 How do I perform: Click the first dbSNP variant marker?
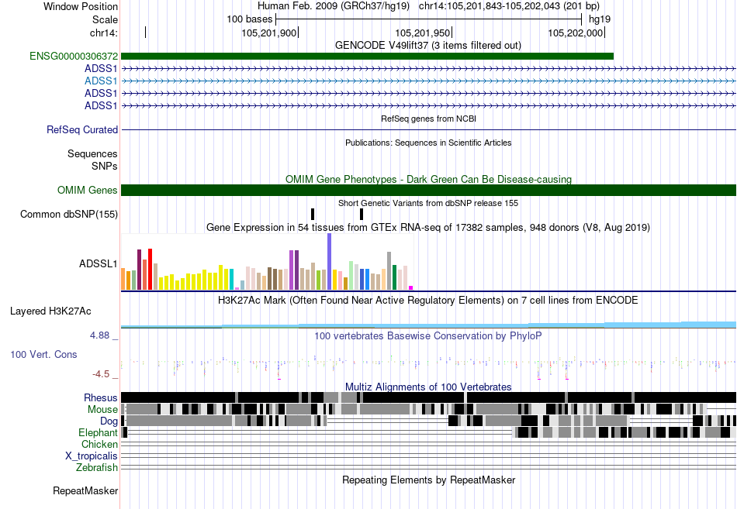coord(313,214)
